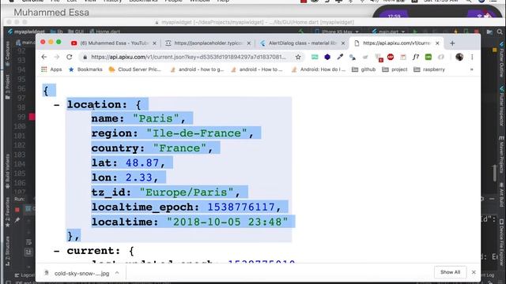Screen dimensions: 506x284
Task: Switch to AlertDialog class tab
Action: click(302, 43)
